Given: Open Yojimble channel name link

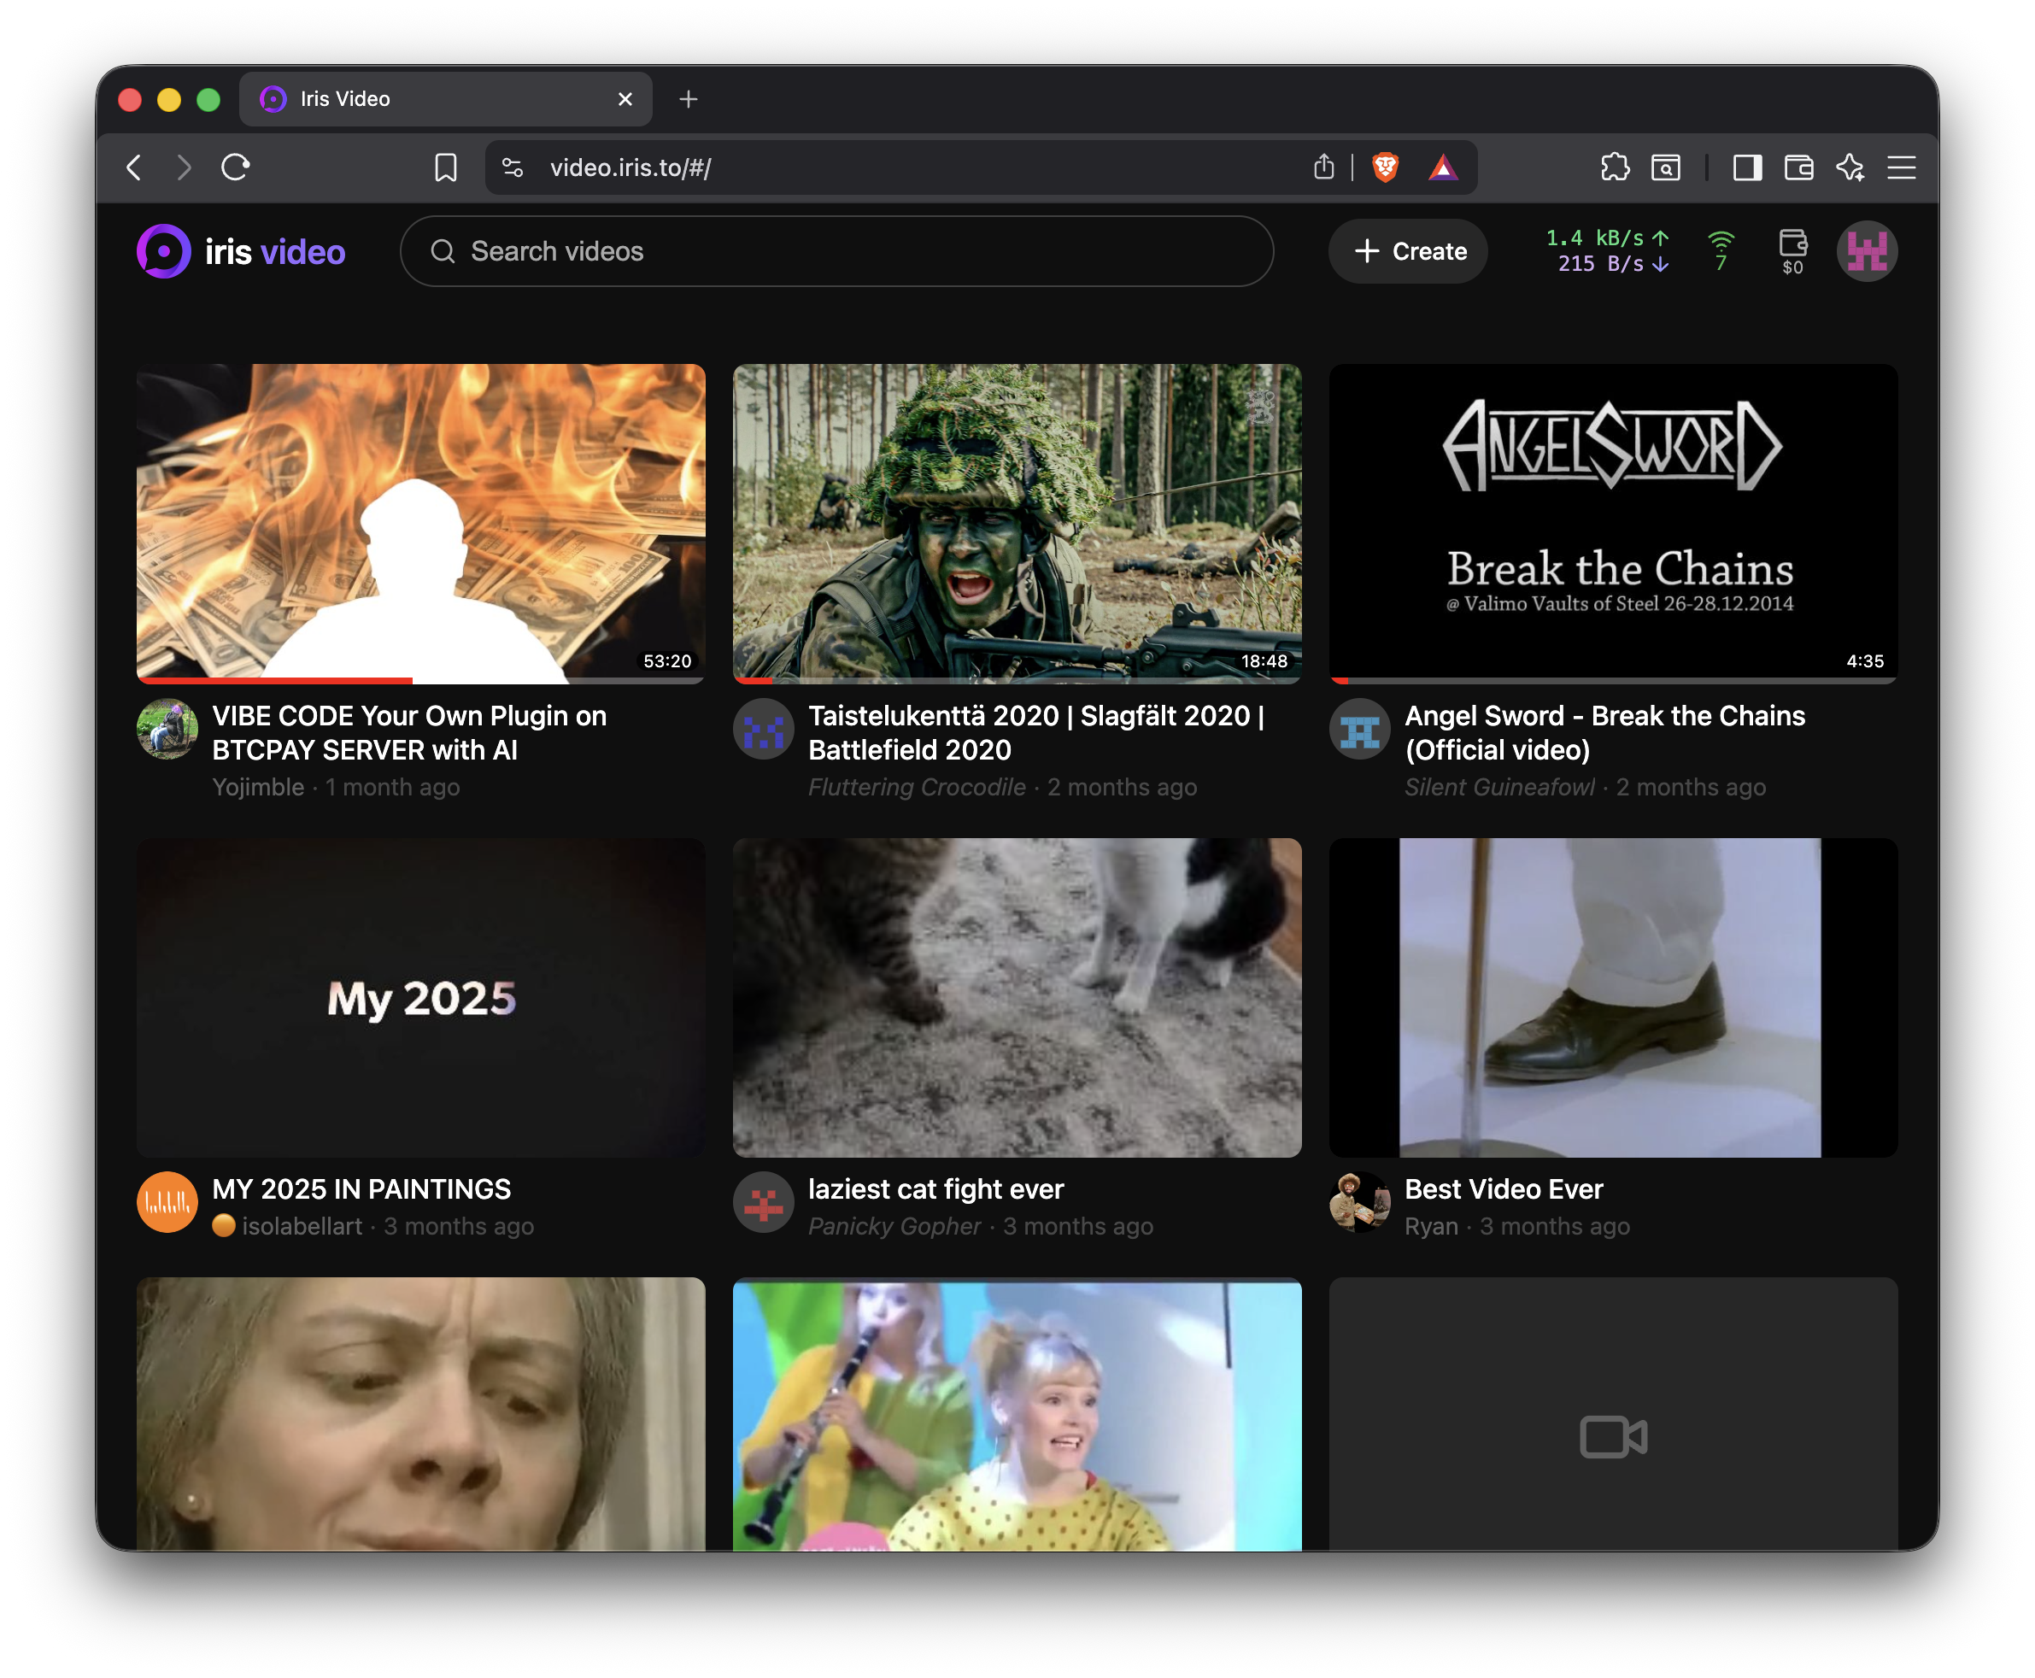Looking at the screenshot, I should (x=258, y=788).
